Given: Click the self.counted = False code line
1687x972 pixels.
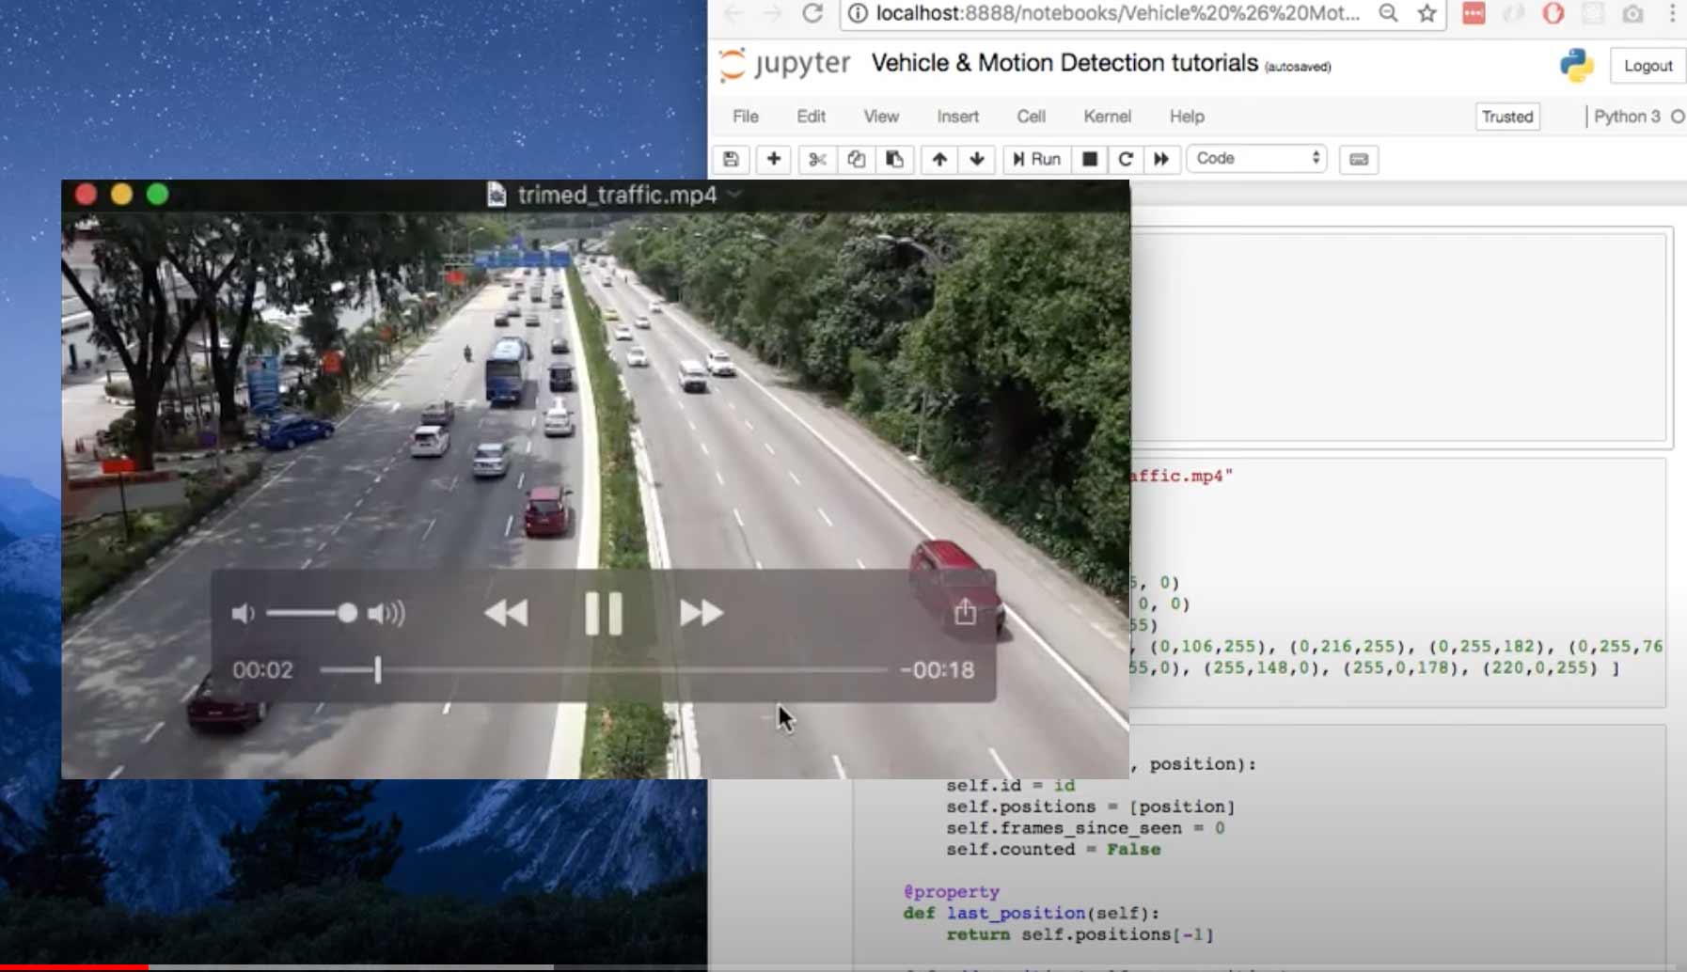Looking at the screenshot, I should pos(1053,850).
